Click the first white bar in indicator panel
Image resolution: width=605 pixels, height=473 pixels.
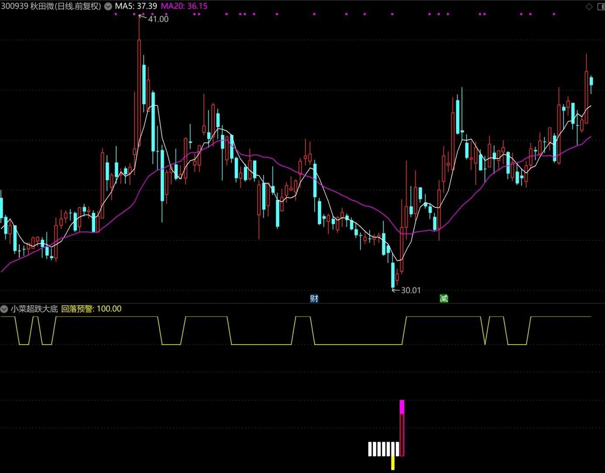370,449
